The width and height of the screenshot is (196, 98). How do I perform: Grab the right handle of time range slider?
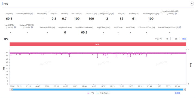click(x=185, y=89)
